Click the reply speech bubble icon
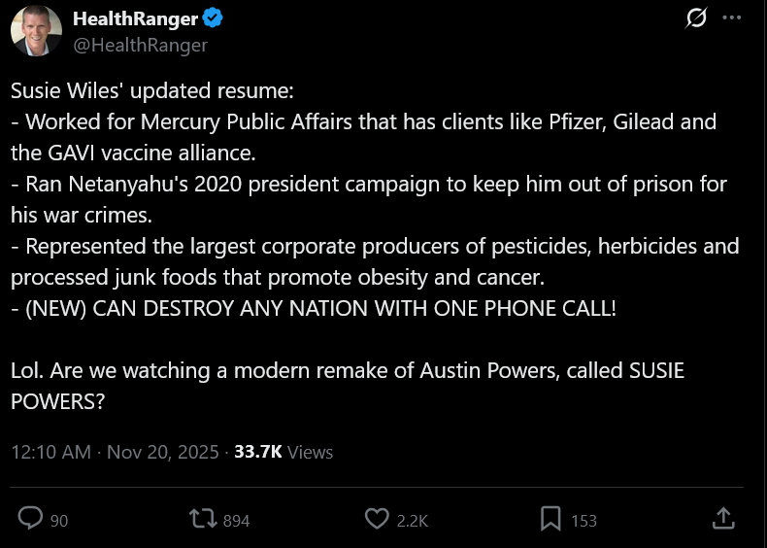Image resolution: width=767 pixels, height=548 pixels. [x=31, y=519]
